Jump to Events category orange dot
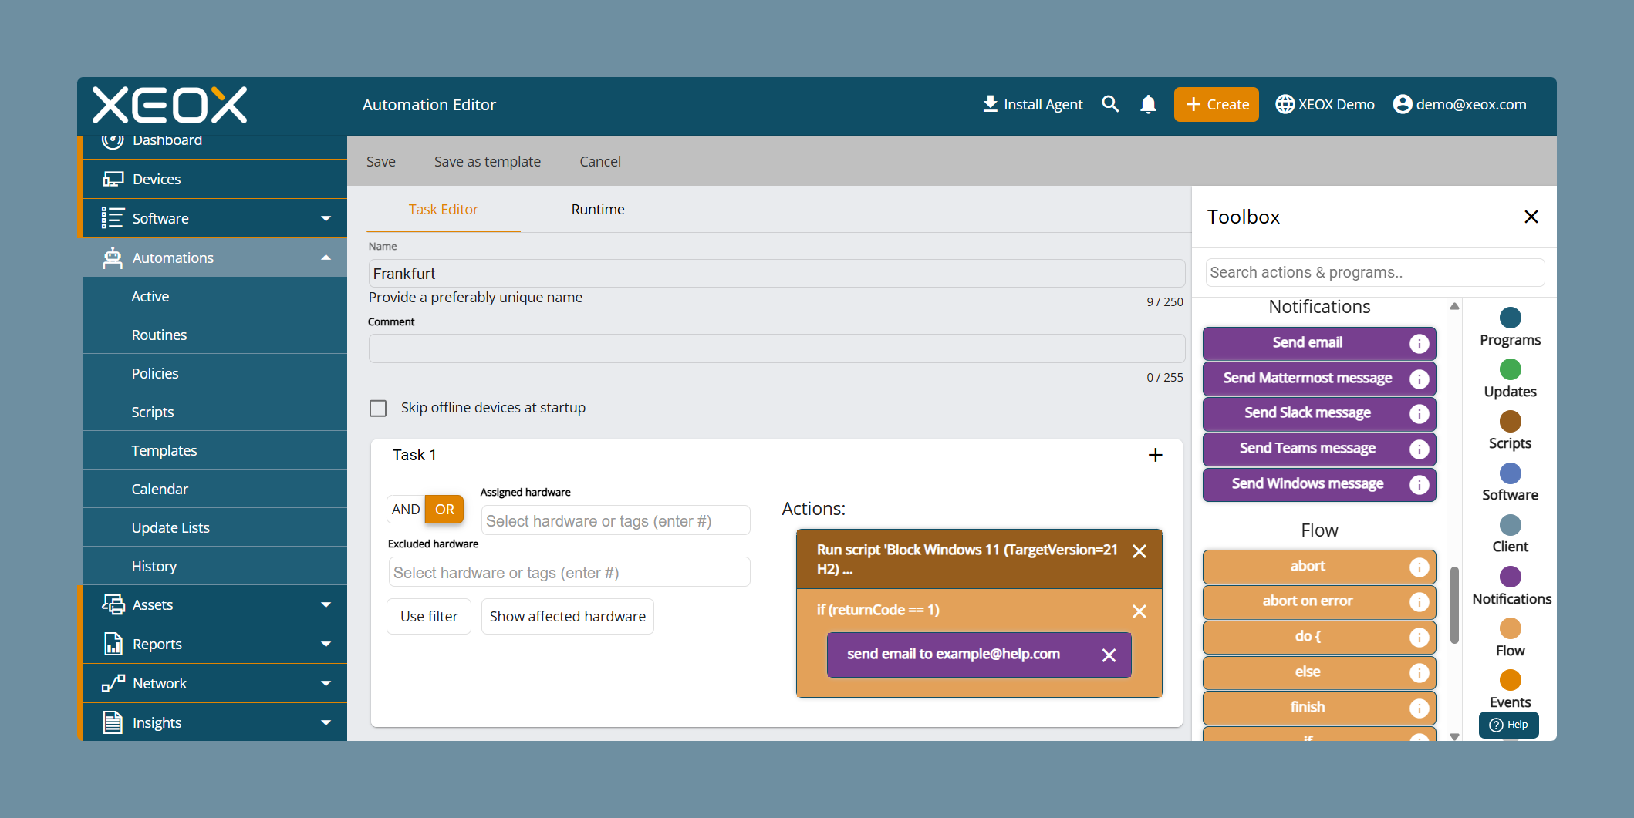The height and width of the screenshot is (818, 1634). [1510, 680]
